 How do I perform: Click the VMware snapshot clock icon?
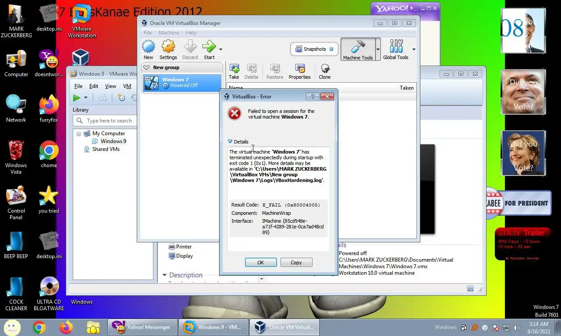(x=121, y=98)
